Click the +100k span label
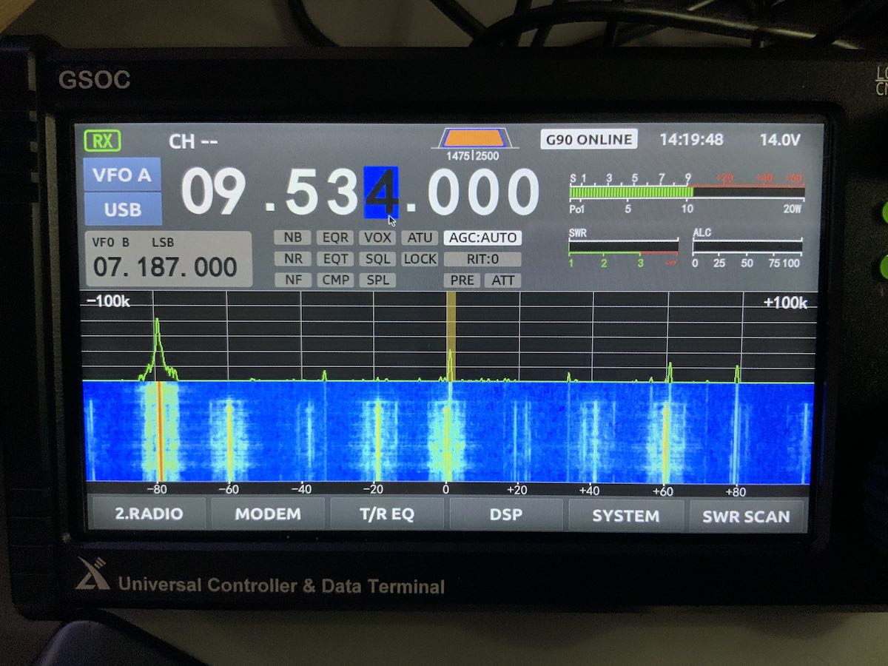The image size is (888, 666). pyautogui.click(x=785, y=302)
